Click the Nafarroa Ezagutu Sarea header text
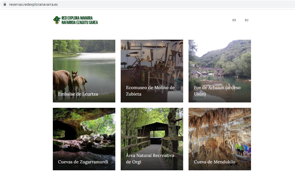Image resolution: width=295 pixels, height=188 pixels. tap(80, 22)
